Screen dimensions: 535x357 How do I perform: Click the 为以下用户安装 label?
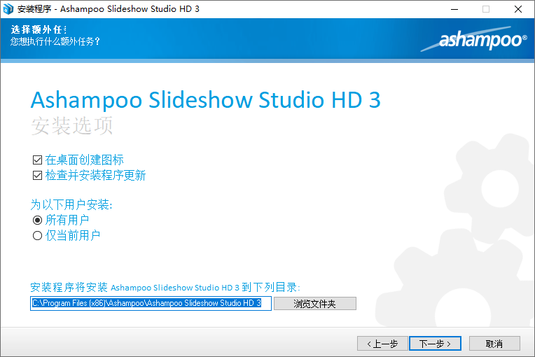point(71,204)
